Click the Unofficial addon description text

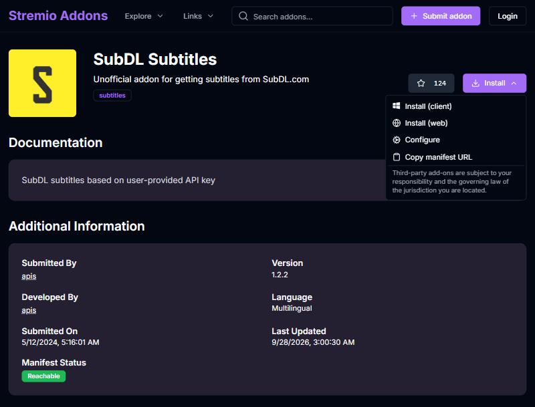pyautogui.click(x=201, y=80)
